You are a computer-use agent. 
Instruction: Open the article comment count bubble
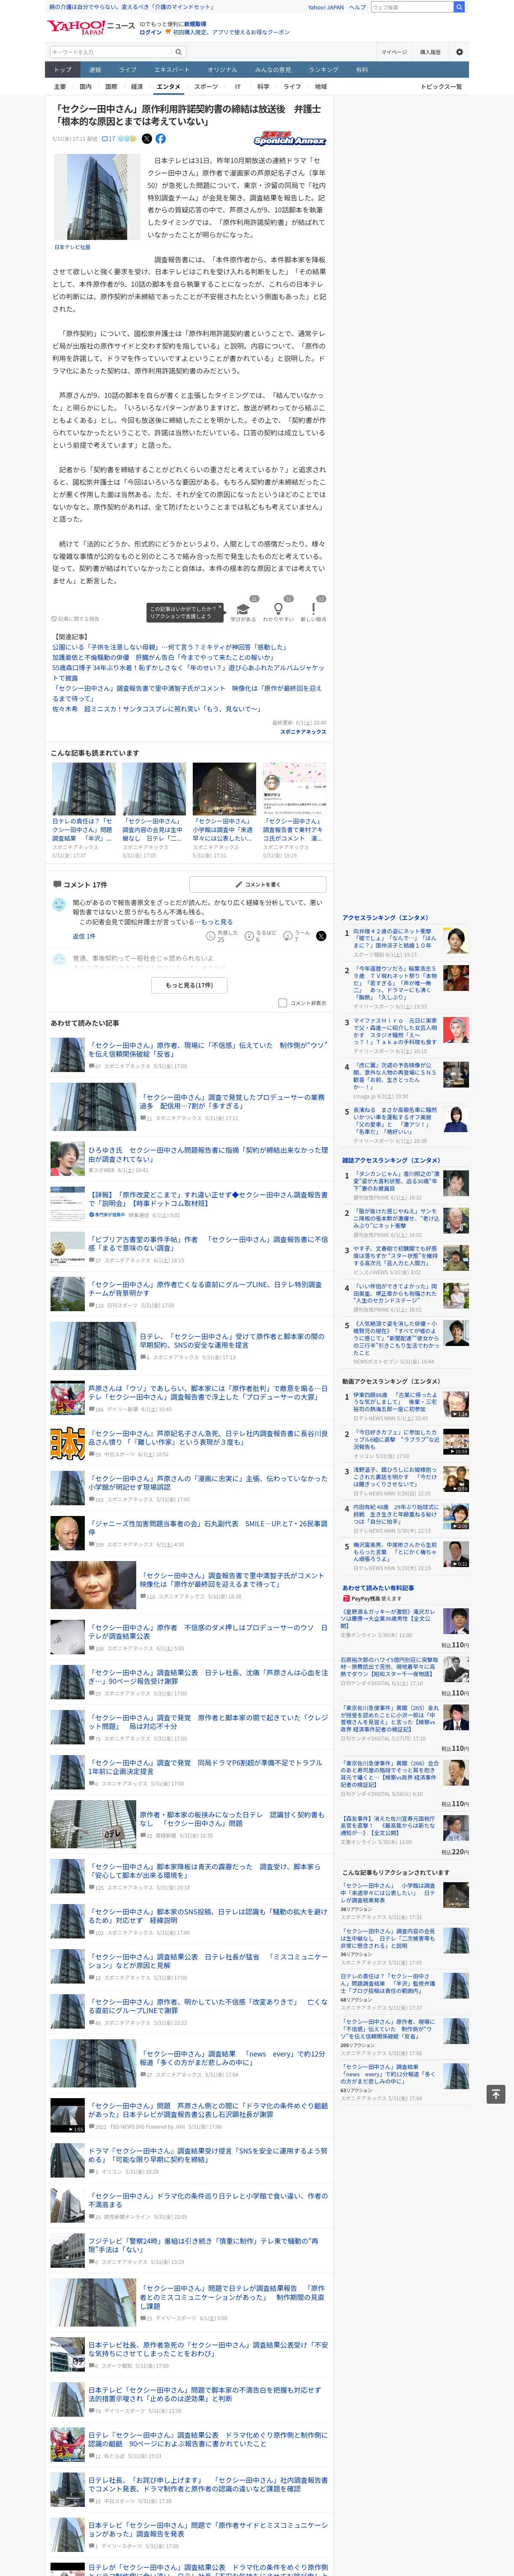pos(109,139)
